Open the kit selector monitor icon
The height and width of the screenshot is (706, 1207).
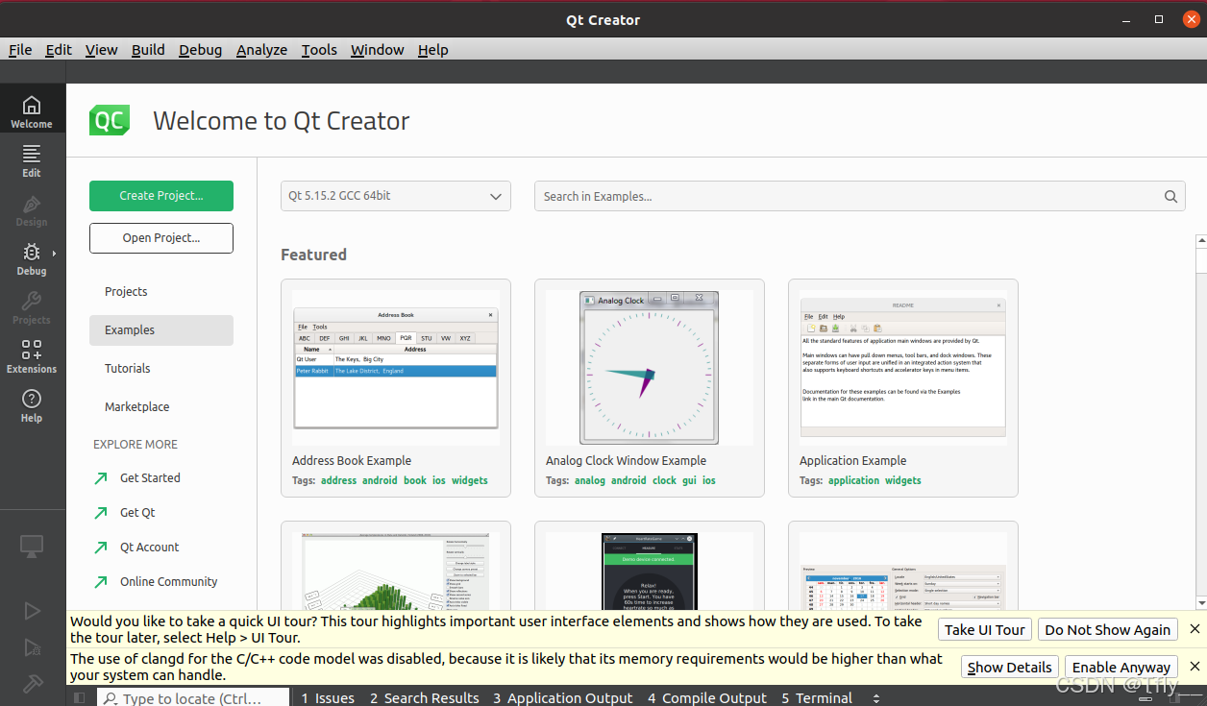pyautogui.click(x=32, y=547)
